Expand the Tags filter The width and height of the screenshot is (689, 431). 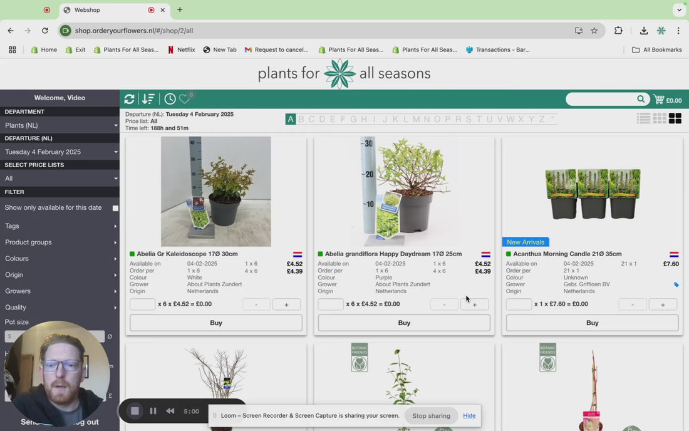[x=60, y=226]
